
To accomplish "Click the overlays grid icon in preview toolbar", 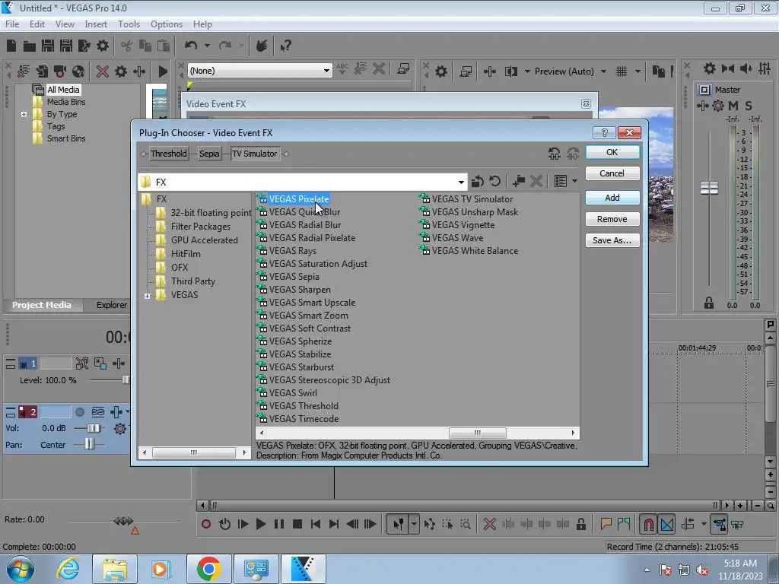I will pyautogui.click(x=622, y=71).
